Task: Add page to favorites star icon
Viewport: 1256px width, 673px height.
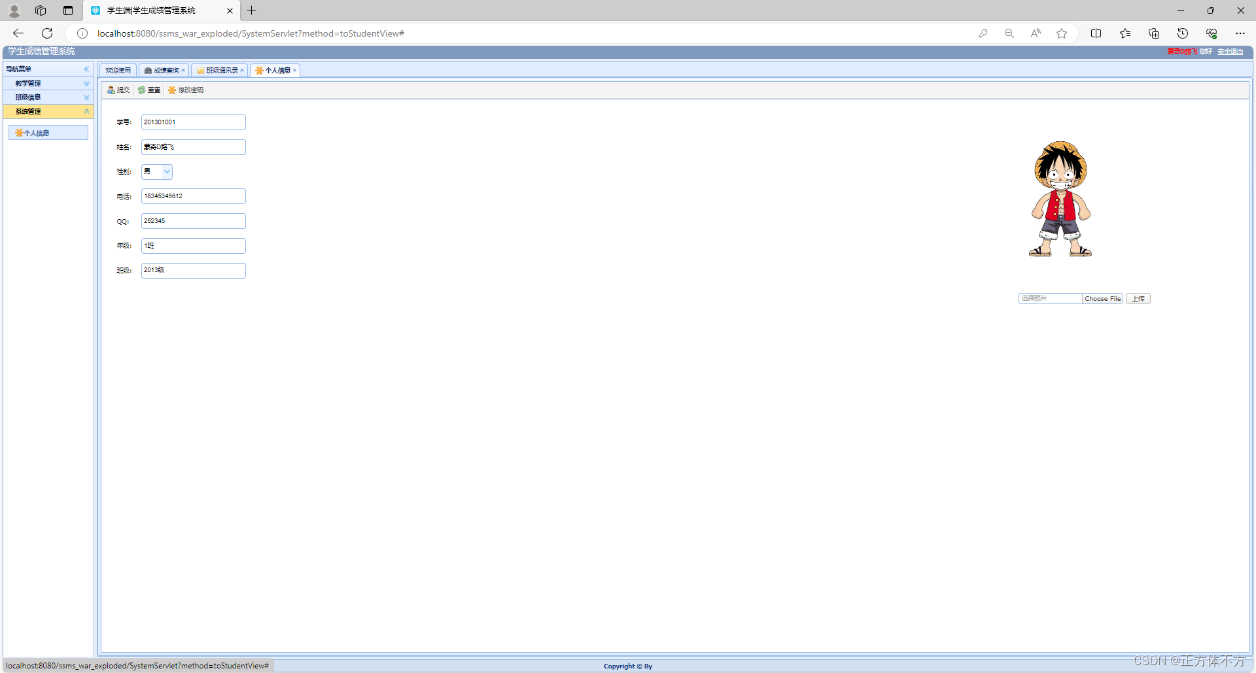Action: click(x=1062, y=33)
